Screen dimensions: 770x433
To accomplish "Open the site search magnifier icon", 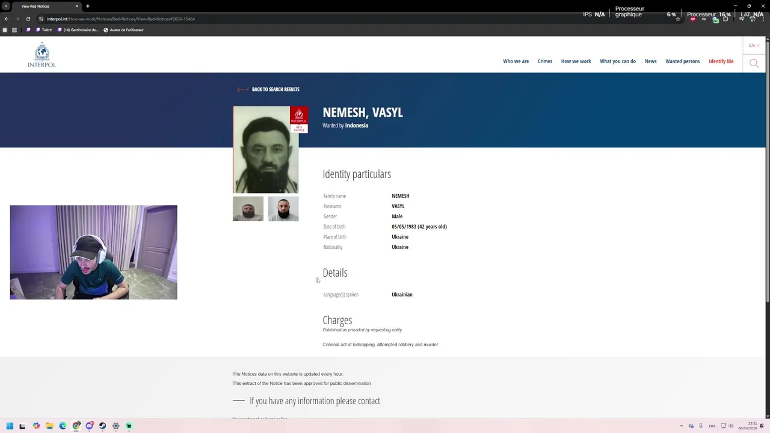I will coord(754,63).
